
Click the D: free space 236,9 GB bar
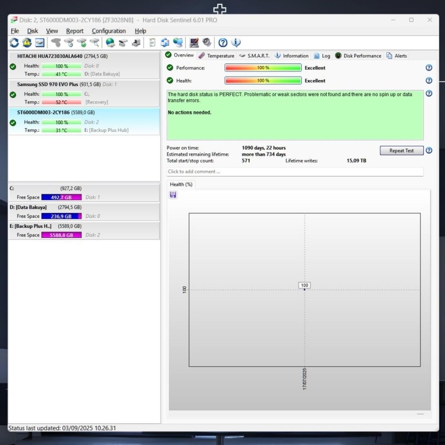(x=62, y=216)
